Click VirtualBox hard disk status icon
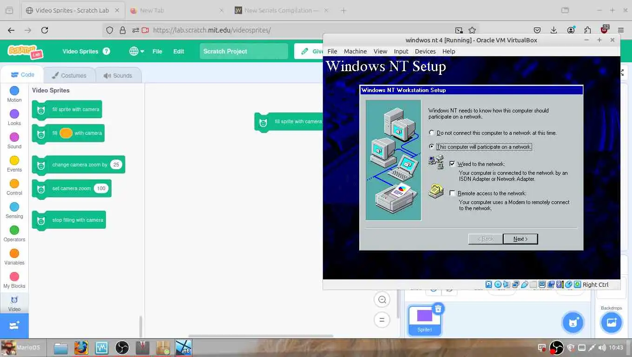Viewport: 632px width, 357px height. click(488, 284)
